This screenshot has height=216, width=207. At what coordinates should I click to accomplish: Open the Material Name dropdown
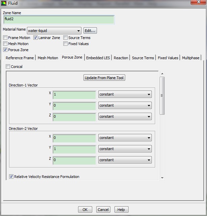coord(54,31)
